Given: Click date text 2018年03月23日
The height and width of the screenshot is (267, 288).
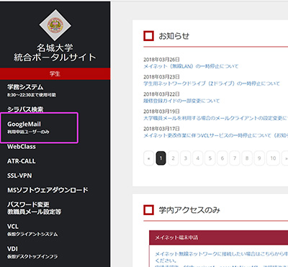Looking at the screenshot, I should click(161, 77).
